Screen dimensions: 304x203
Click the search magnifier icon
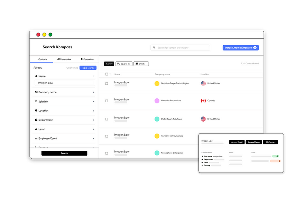(x=154, y=47)
